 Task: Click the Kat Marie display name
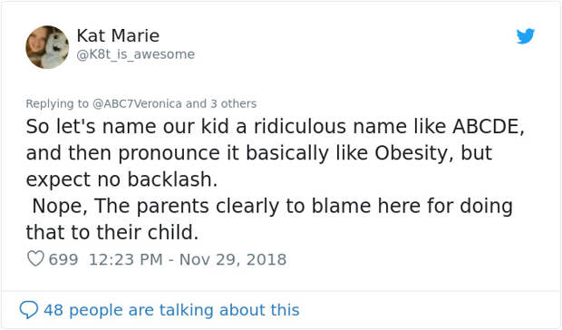tap(118, 35)
